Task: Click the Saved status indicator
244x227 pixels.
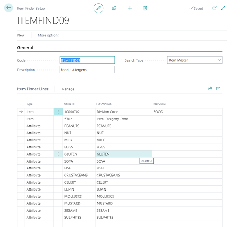Action: point(196,8)
